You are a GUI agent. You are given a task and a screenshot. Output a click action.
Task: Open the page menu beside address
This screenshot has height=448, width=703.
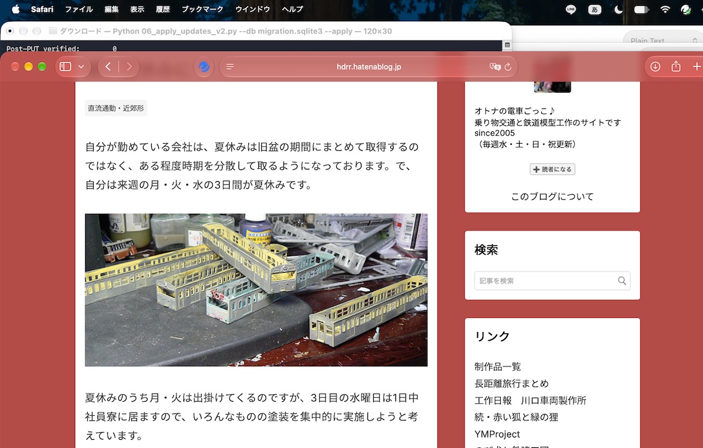[x=230, y=67]
